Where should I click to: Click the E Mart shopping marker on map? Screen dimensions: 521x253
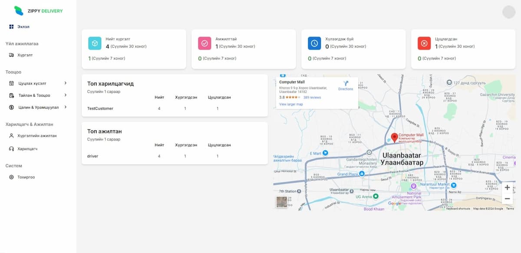[x=325, y=153]
